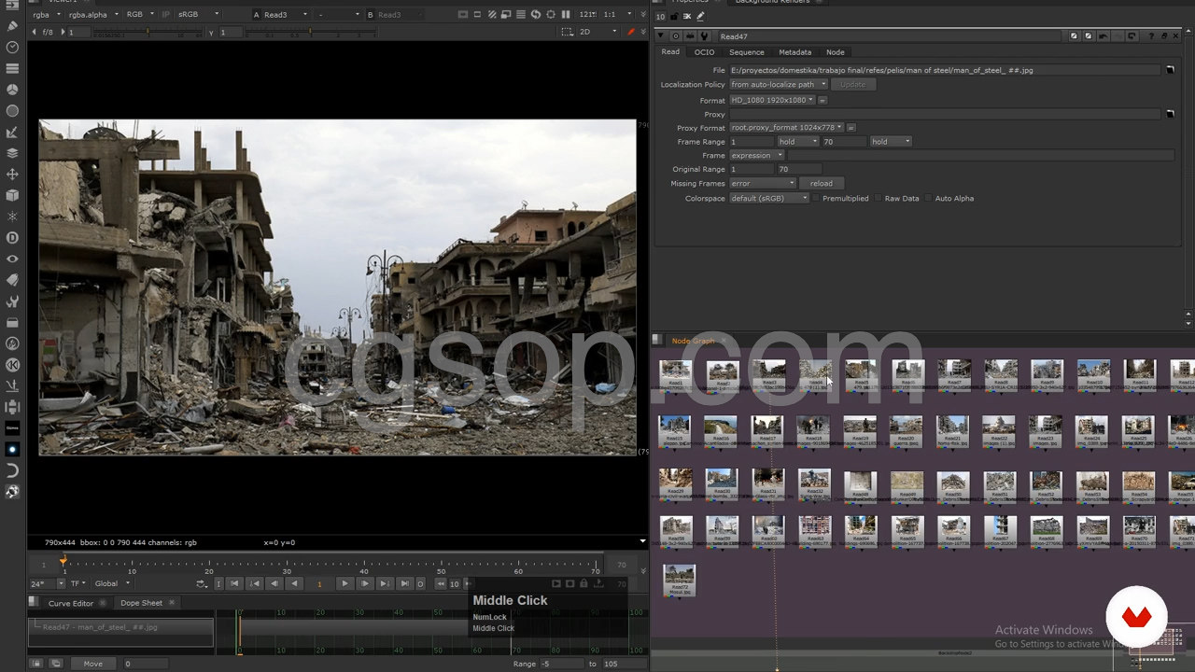Toggle the Auto Alpha checkbox
Screen dimensions: 1195x672
pos(929,198)
